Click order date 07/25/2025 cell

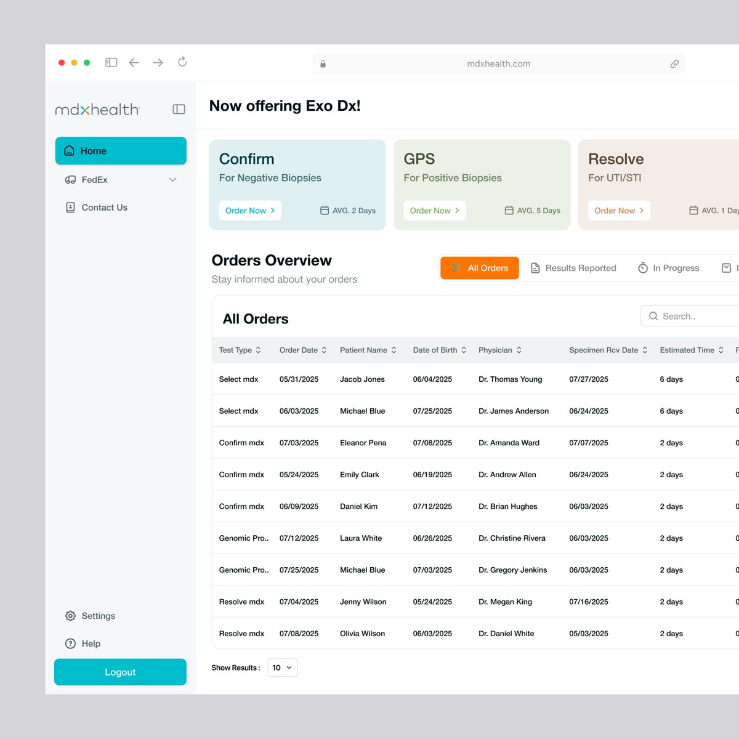[x=299, y=570]
